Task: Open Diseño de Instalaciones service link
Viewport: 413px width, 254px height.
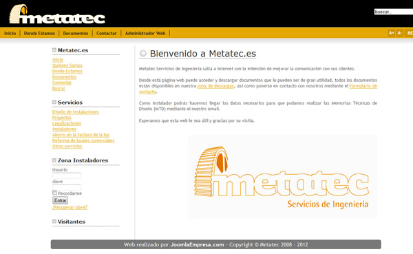Action: (x=75, y=112)
